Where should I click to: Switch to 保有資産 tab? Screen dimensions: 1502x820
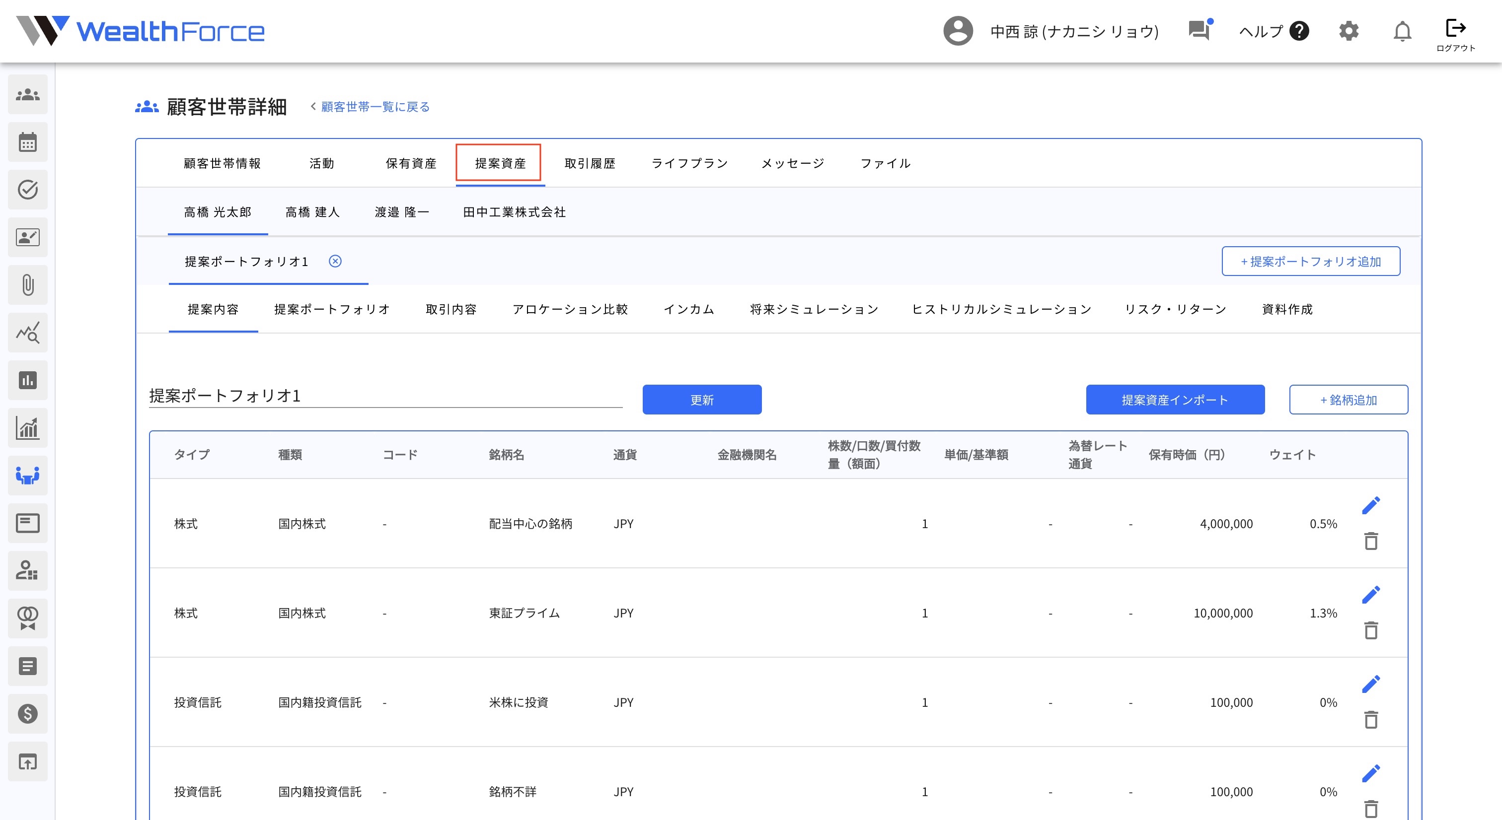(x=411, y=163)
